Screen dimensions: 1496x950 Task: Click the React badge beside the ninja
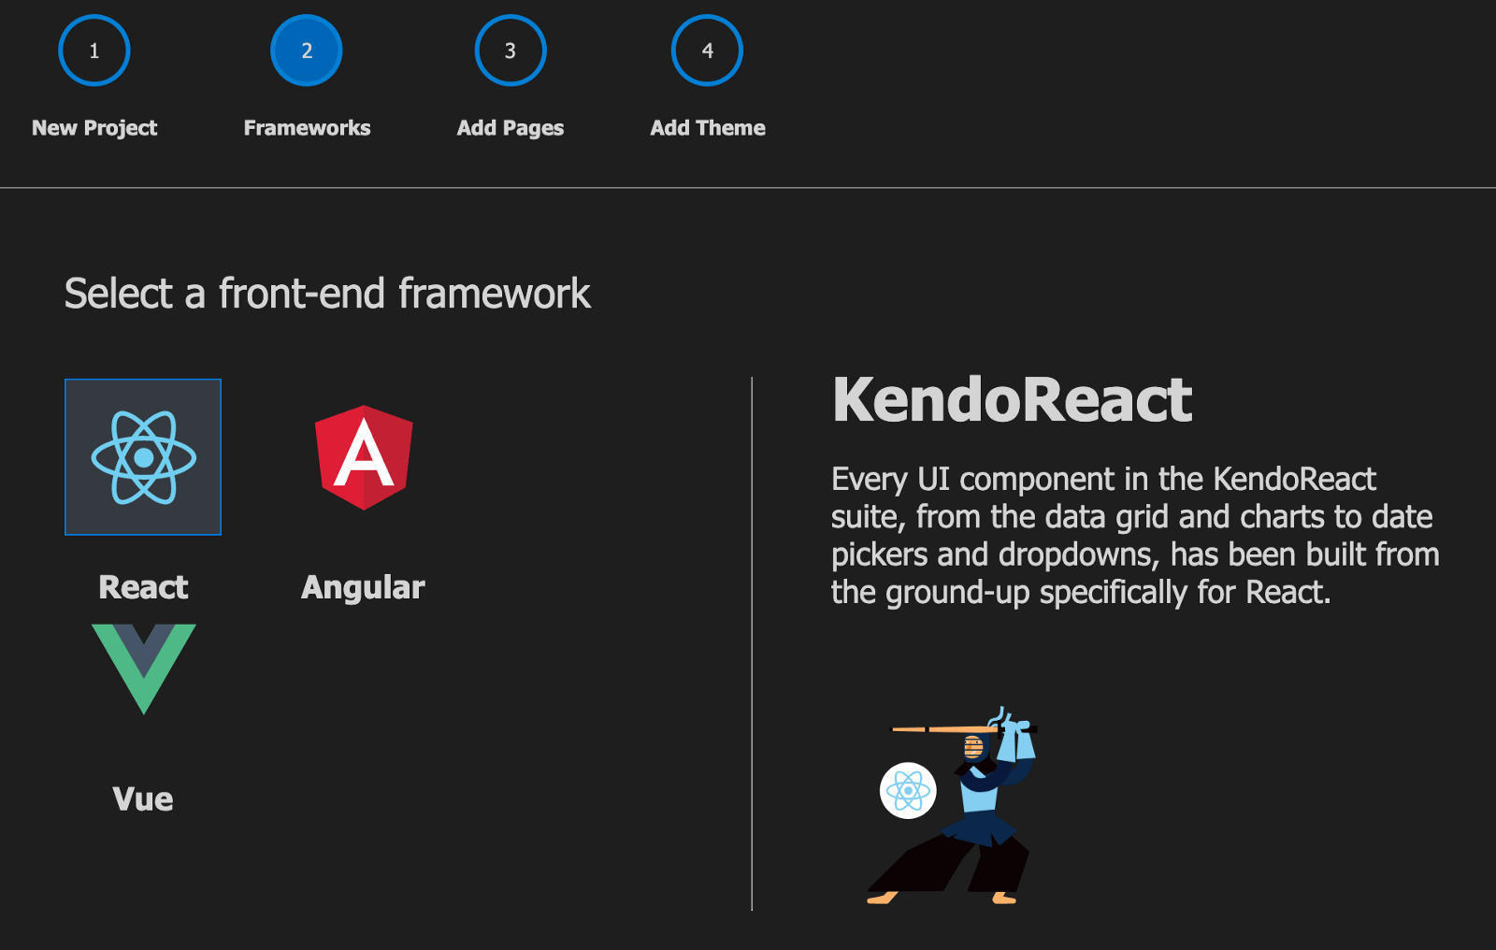pos(908,791)
